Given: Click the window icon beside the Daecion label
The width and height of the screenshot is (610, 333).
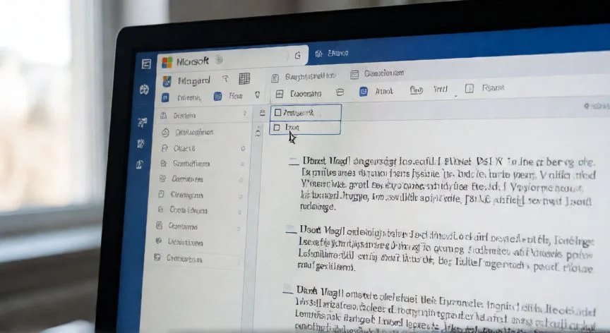Looking at the screenshot, I should coord(354,75).
